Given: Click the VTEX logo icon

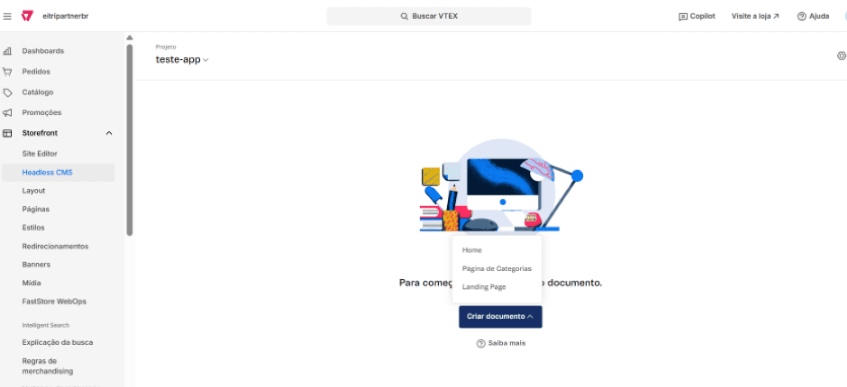Looking at the screenshot, I should point(27,16).
